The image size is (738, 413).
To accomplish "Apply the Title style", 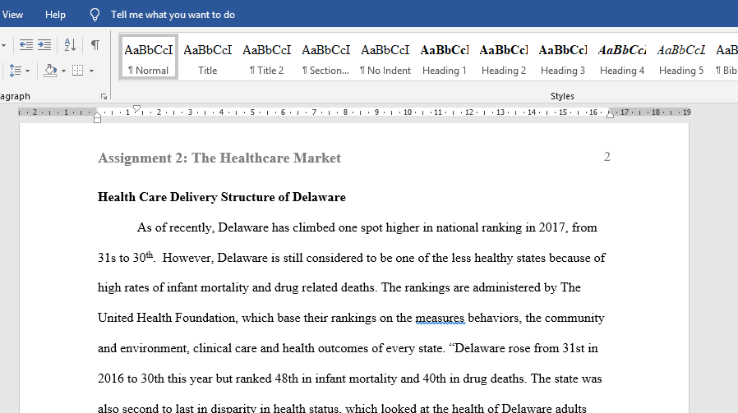I will click(x=208, y=57).
